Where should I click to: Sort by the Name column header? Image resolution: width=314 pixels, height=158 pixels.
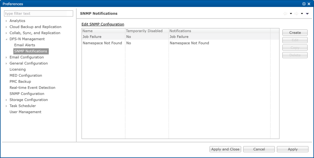point(103,31)
